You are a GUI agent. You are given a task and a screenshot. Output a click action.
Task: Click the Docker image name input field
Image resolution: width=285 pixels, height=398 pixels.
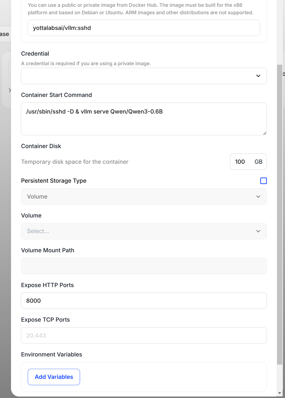pos(144,28)
